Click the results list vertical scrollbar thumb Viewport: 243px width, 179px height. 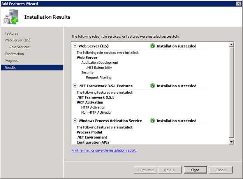click(231, 92)
